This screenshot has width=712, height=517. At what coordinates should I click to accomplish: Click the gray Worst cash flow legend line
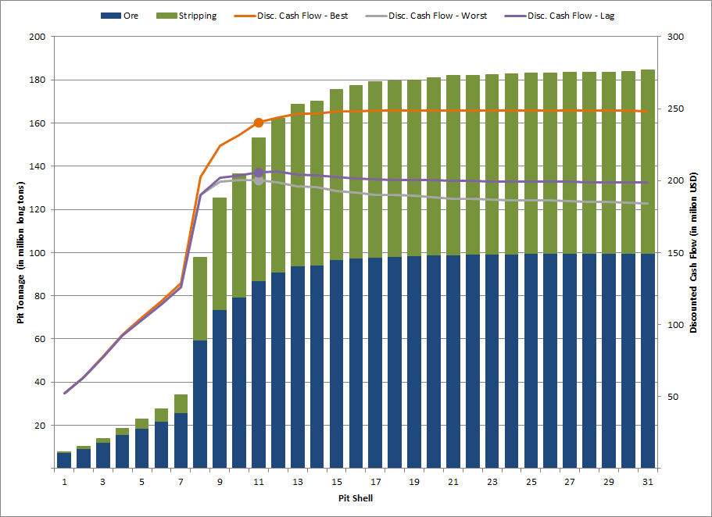(x=376, y=16)
